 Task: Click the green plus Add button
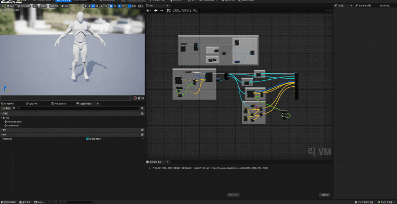pyautogui.click(x=6, y=108)
